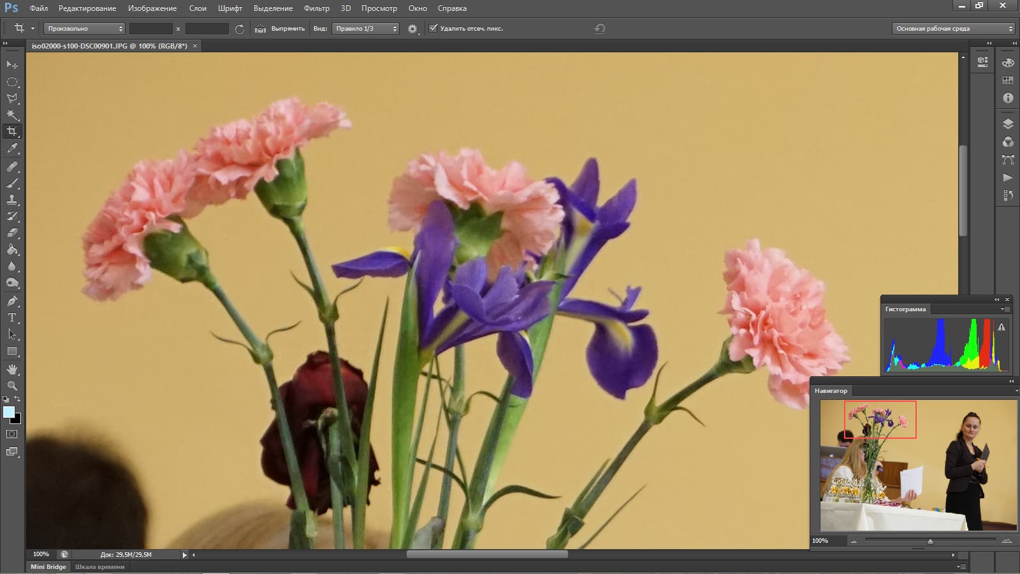Open the 'Правило 1/3' overlay dropdown

point(365,29)
